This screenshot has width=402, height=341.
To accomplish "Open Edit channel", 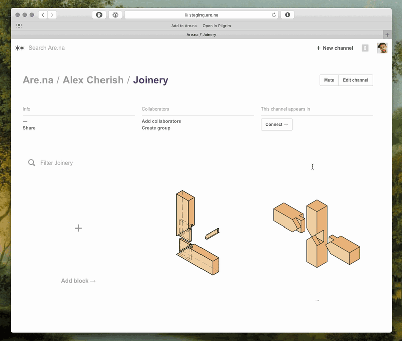I will [356, 80].
